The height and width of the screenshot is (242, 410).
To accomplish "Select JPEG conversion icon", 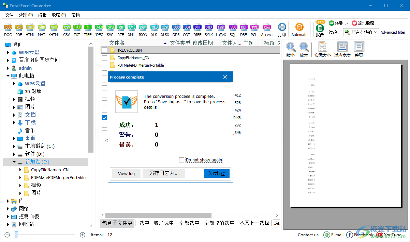I will coord(99,30).
